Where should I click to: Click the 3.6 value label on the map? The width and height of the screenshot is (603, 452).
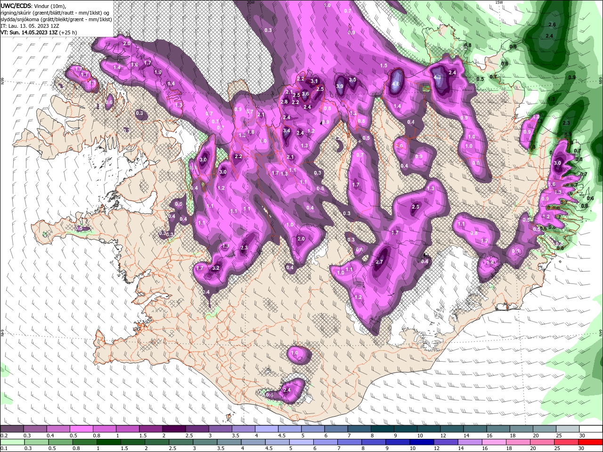[305, 94]
